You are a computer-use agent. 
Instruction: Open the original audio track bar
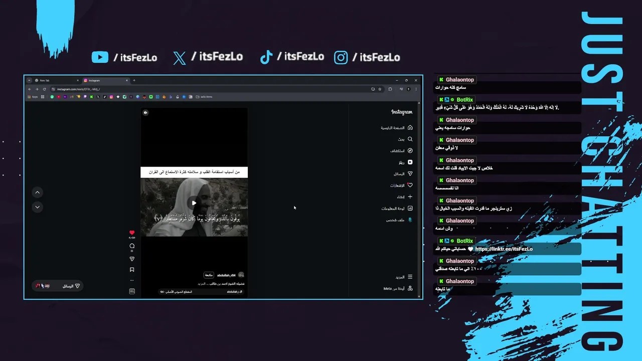(201, 292)
